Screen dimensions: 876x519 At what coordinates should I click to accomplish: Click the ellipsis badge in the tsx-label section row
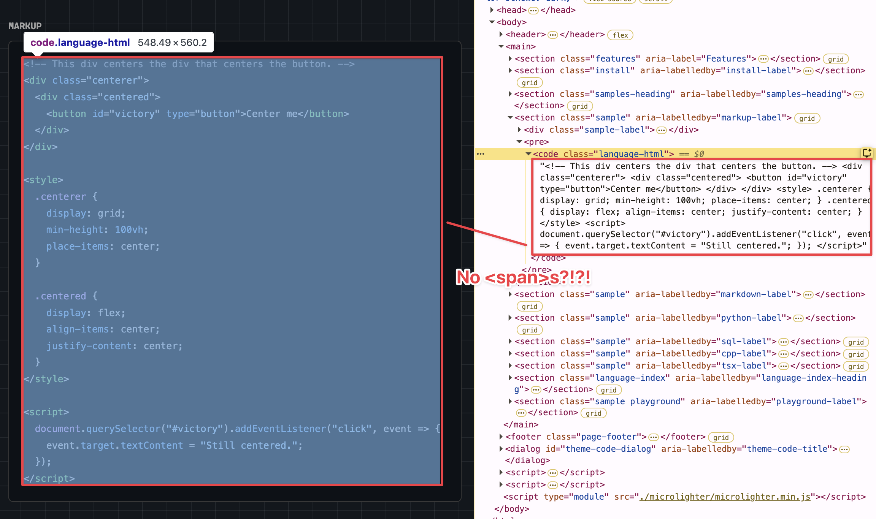coord(783,366)
